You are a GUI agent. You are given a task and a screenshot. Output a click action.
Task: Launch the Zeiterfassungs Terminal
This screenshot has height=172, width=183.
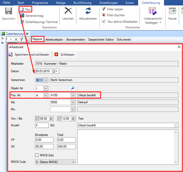click(x=39, y=22)
